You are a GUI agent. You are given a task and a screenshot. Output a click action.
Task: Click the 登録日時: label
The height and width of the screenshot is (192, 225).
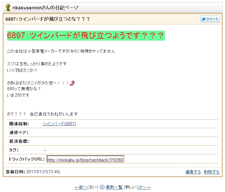click(x=16, y=172)
